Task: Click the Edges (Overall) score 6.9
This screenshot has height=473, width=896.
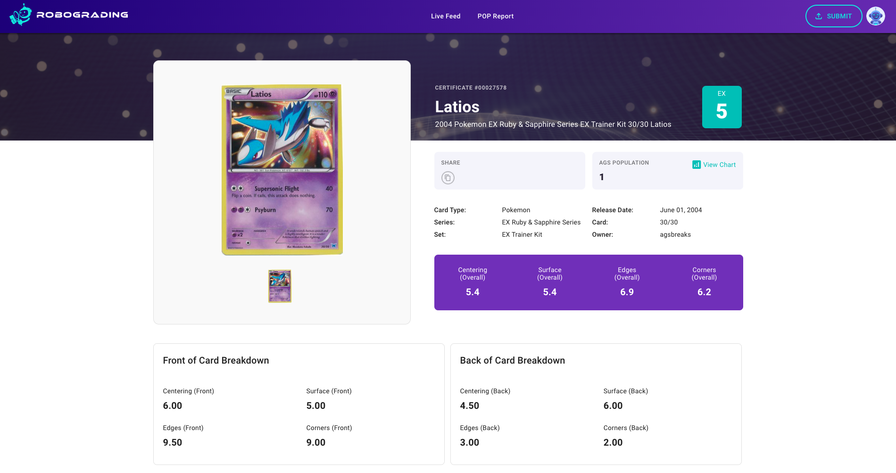Action: coord(627,292)
